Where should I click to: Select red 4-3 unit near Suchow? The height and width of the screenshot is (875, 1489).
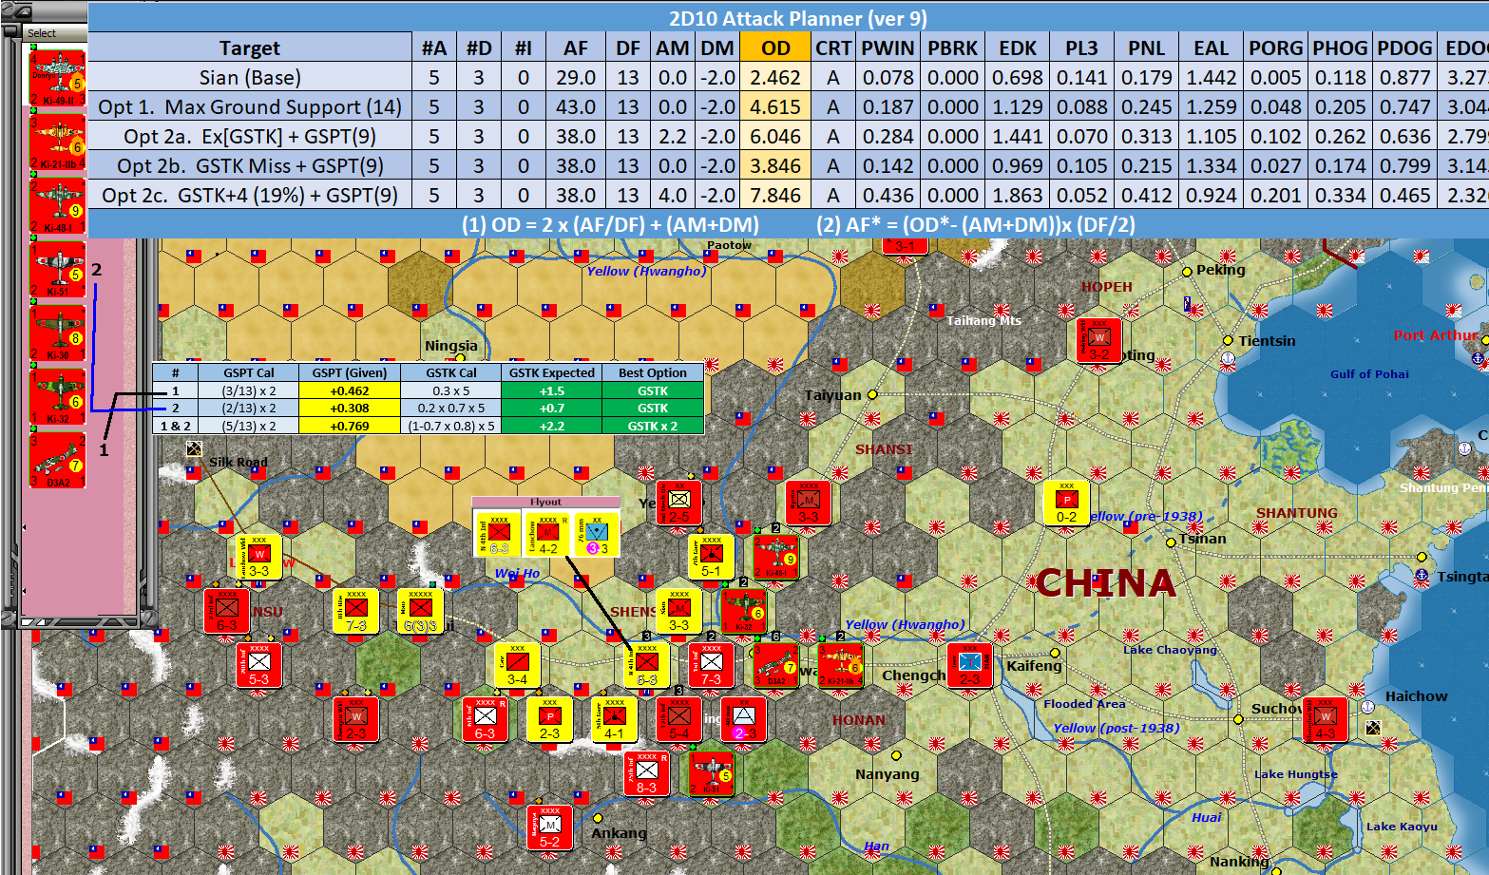pyautogui.click(x=1325, y=719)
